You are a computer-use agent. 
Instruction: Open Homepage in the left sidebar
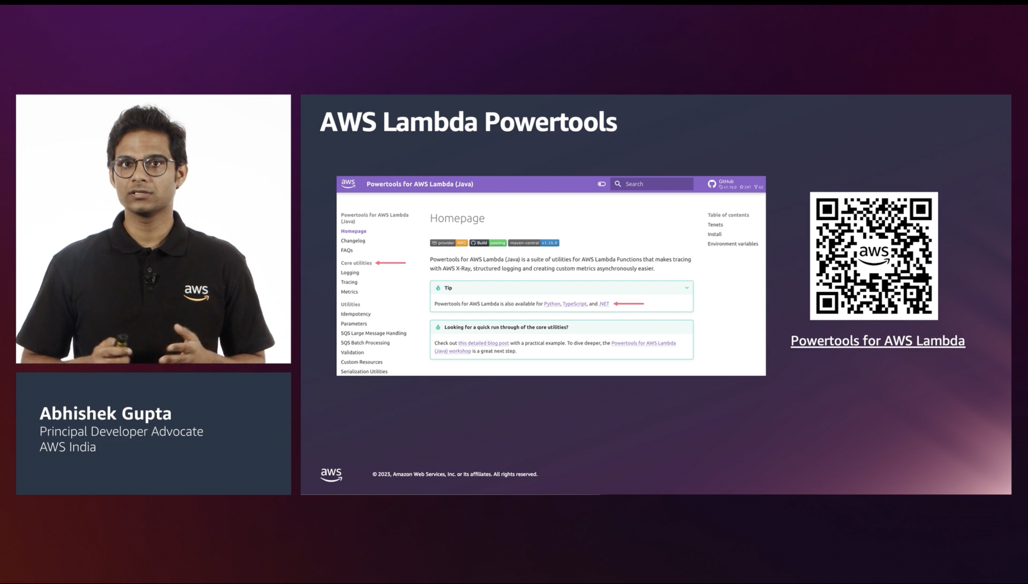click(x=353, y=231)
